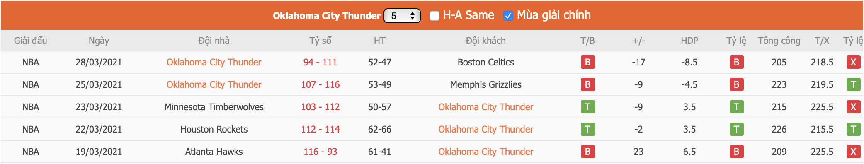Click the Ngày column header

(x=99, y=41)
